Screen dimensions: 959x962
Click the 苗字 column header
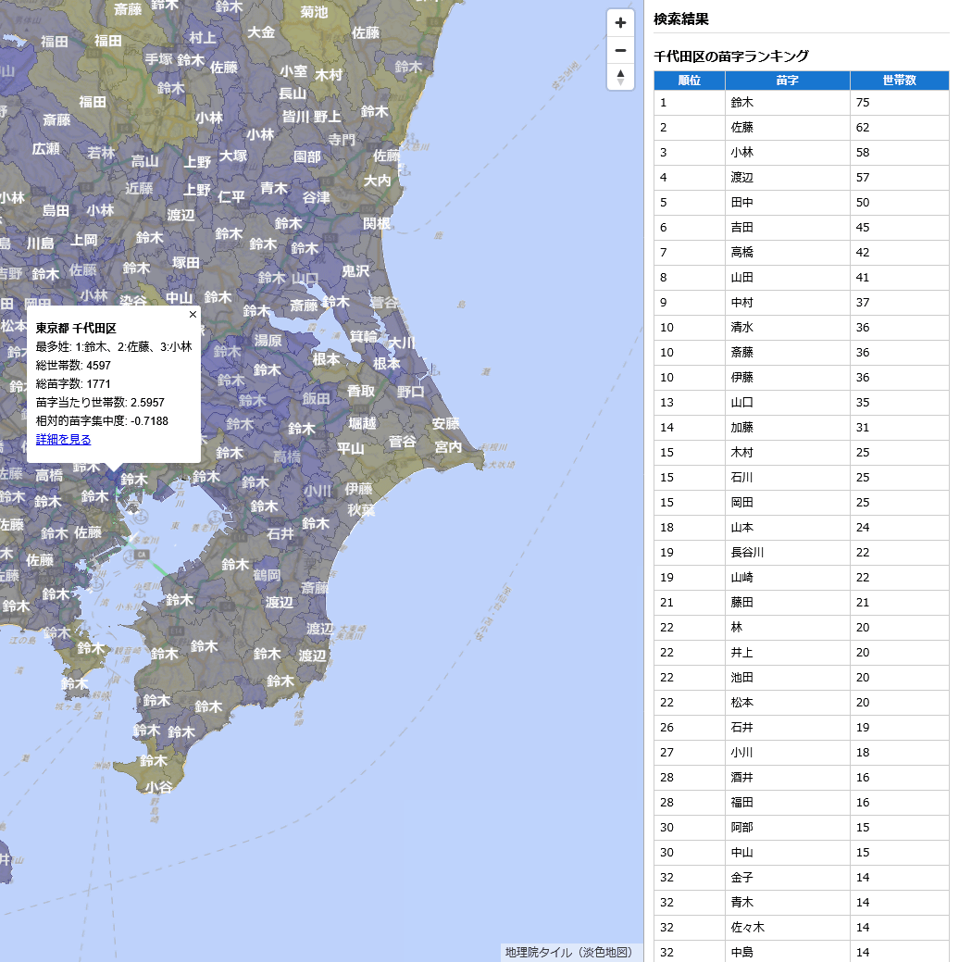(x=787, y=81)
